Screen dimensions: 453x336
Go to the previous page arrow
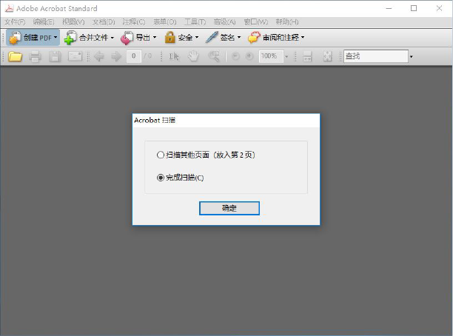point(99,56)
